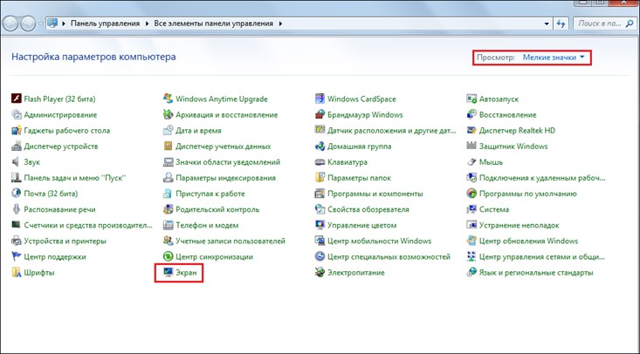The height and width of the screenshot is (354, 640).
Task: Click the Центр поддержки flag icon
Action: point(17,256)
